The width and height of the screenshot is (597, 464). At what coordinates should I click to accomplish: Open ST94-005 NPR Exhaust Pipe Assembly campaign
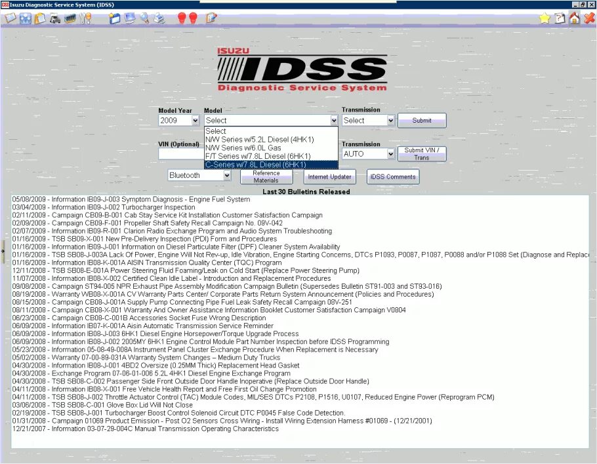pyautogui.click(x=227, y=287)
